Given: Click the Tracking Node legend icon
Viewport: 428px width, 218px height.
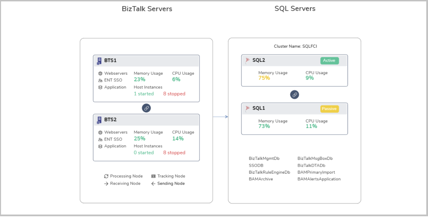Looking at the screenshot, I should click(x=153, y=176).
